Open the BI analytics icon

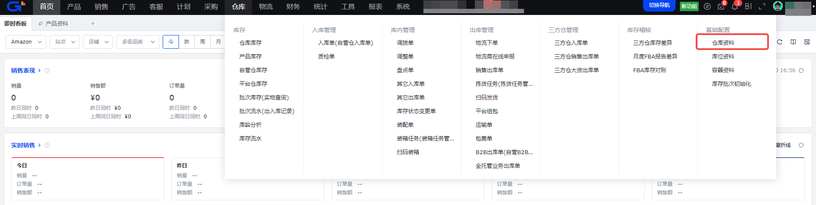pyautogui.click(x=748, y=6)
